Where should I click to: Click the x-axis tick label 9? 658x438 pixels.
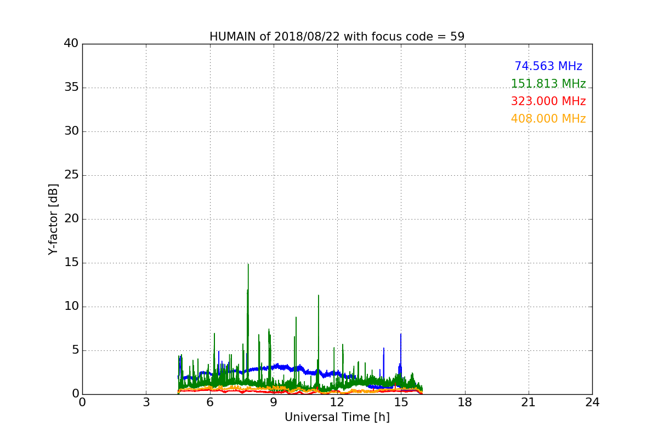(x=274, y=402)
